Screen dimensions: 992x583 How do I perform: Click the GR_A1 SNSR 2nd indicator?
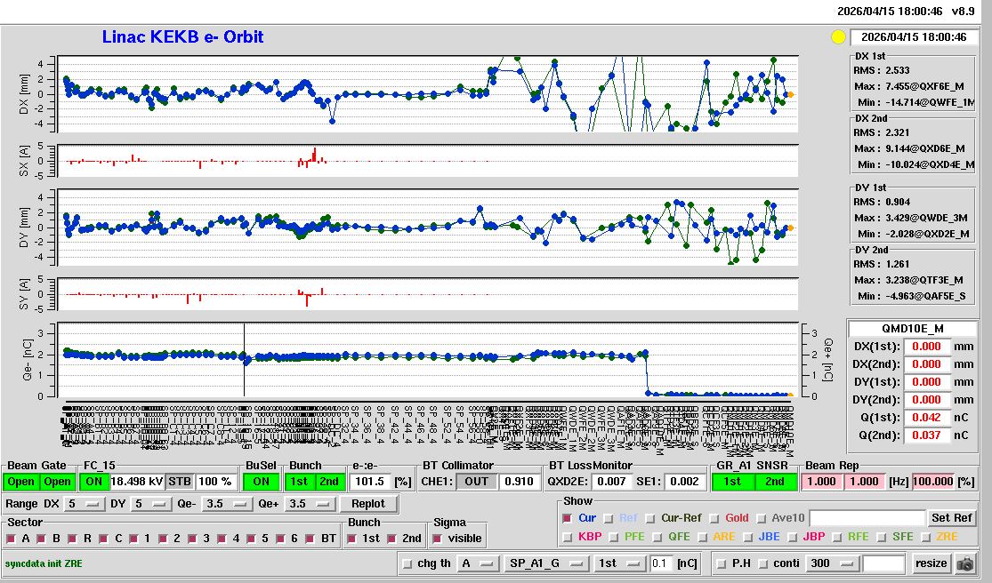pos(776,482)
